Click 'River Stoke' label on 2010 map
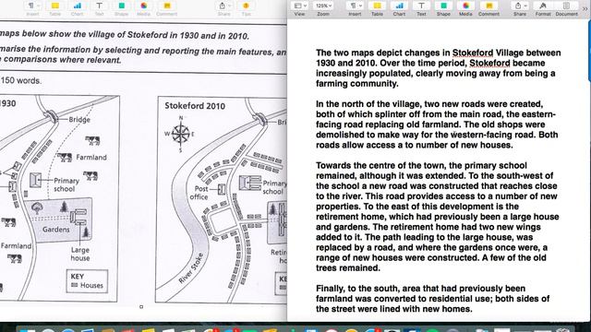Screen dimensions: 591x332 191,268
